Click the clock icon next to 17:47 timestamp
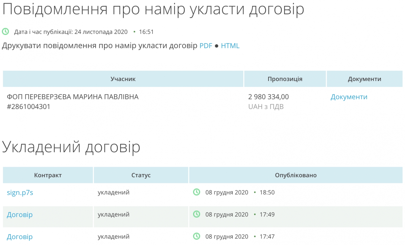405x245 pixels. click(197, 236)
